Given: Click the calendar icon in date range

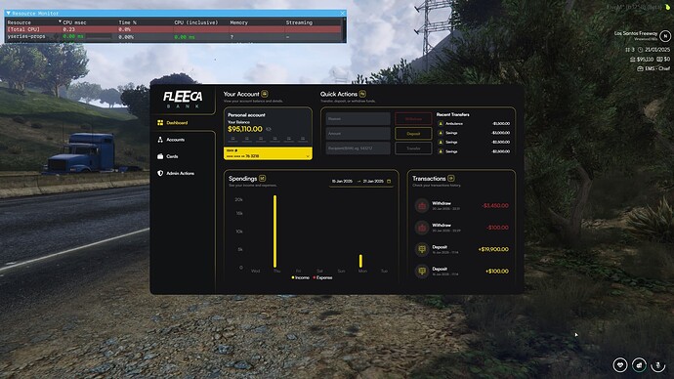Looking at the screenshot, I should click(389, 182).
